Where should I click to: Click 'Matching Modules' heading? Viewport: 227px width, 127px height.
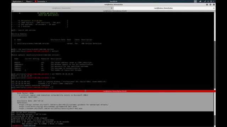[x=19, y=34]
